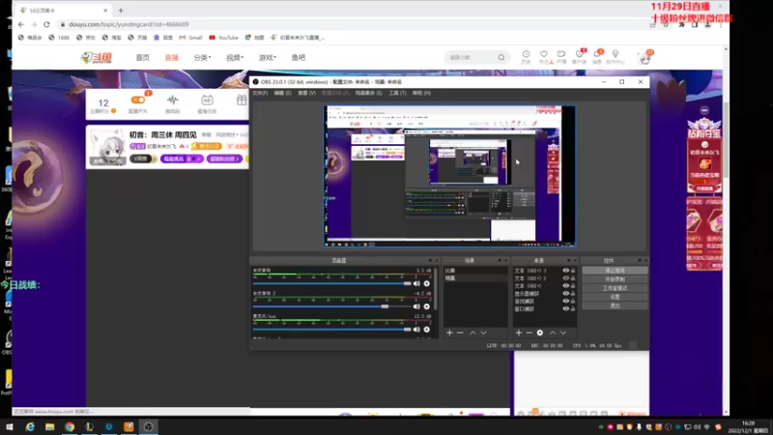
Task: Enable 工作室模式 studio mode
Action: [x=615, y=288]
